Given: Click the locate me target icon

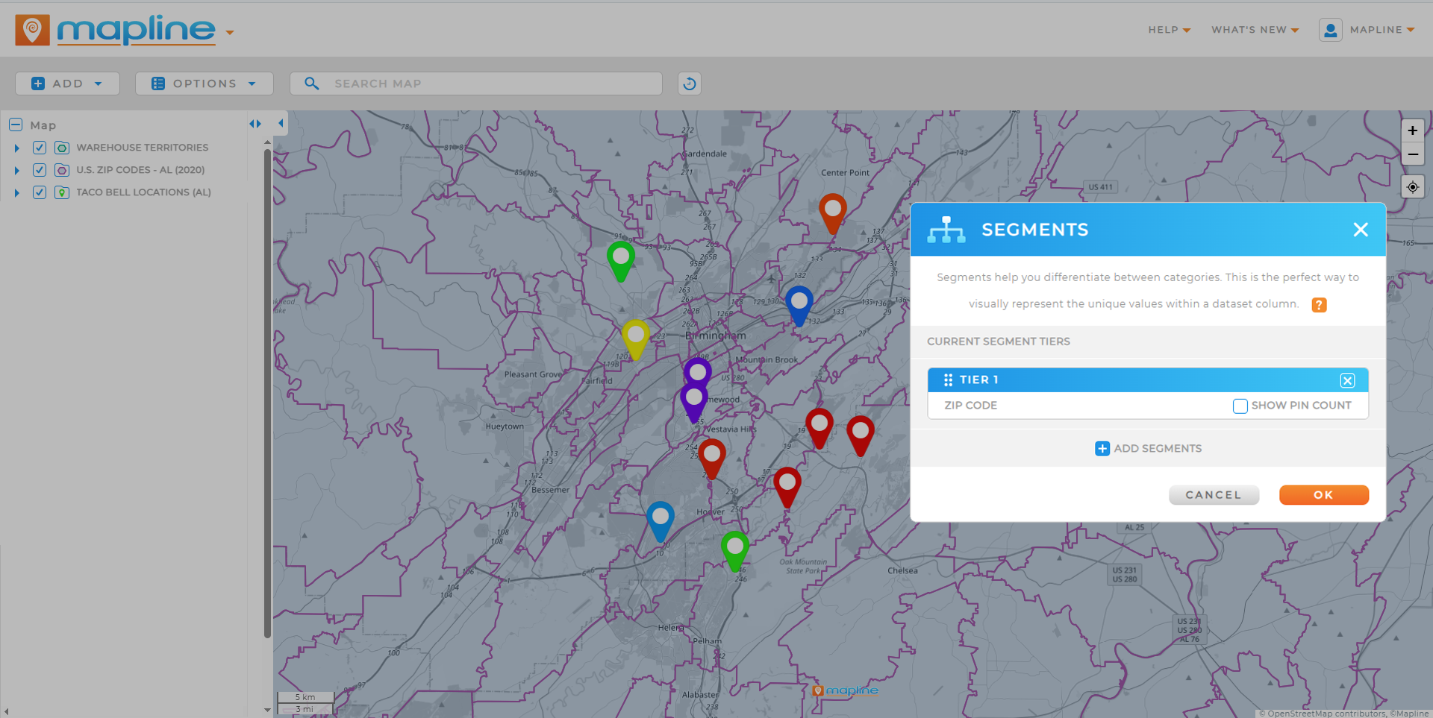Looking at the screenshot, I should pyautogui.click(x=1412, y=187).
